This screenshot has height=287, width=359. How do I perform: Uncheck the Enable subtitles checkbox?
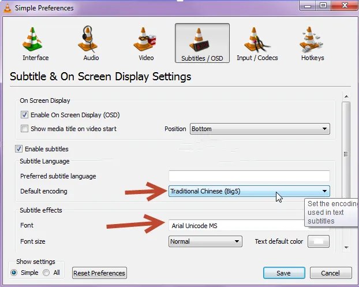point(19,149)
